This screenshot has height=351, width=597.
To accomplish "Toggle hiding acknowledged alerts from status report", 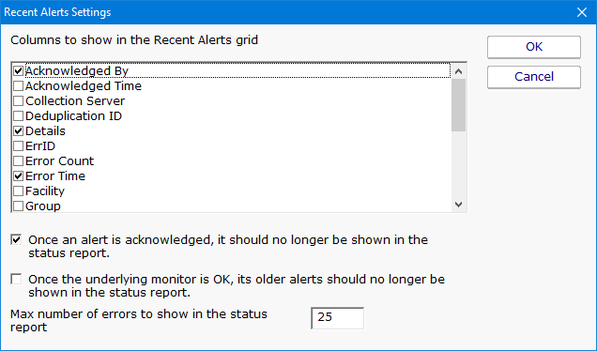I will coord(16,240).
